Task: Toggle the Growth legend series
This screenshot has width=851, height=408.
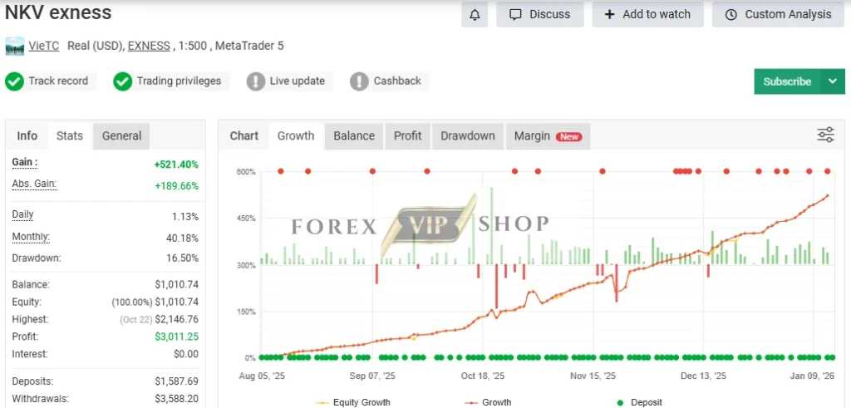Action: (x=488, y=402)
